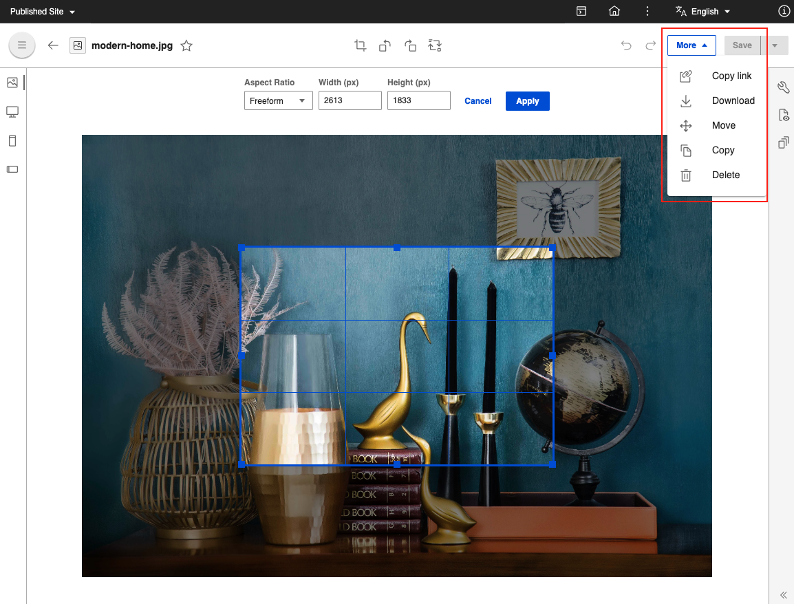Rotate image left using toolbar icon
Image resolution: width=794 pixels, height=604 pixels.
[385, 45]
